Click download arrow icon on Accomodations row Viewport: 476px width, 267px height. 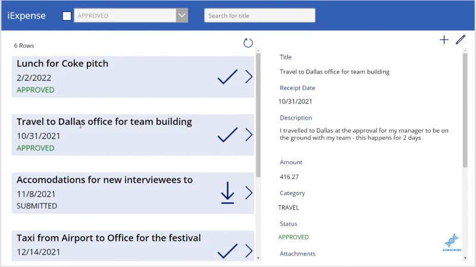(227, 193)
